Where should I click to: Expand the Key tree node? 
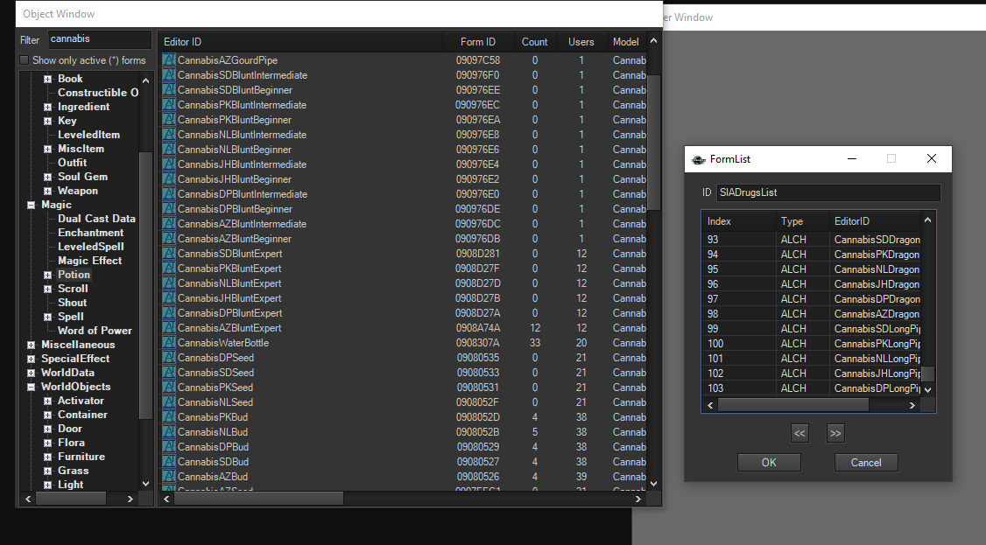47,121
